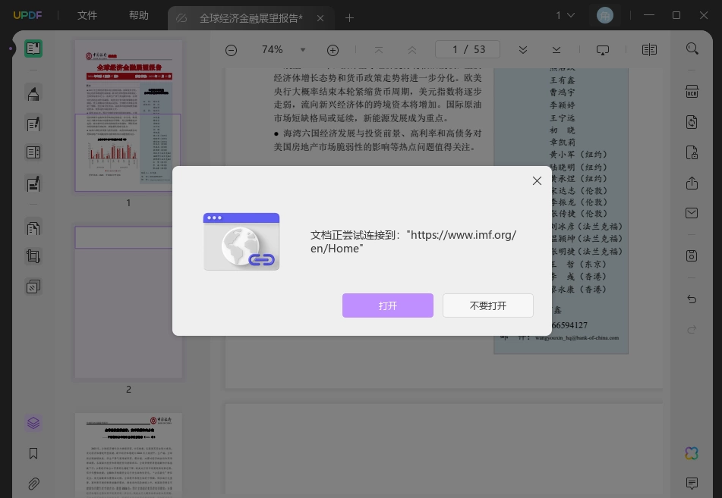The height and width of the screenshot is (498, 722).
Task: Open the 文件 menu
Action: 87,15
